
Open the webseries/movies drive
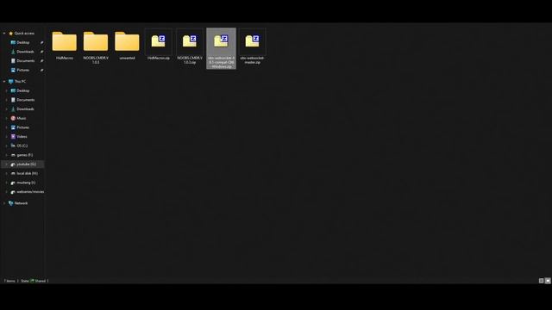pyautogui.click(x=28, y=192)
